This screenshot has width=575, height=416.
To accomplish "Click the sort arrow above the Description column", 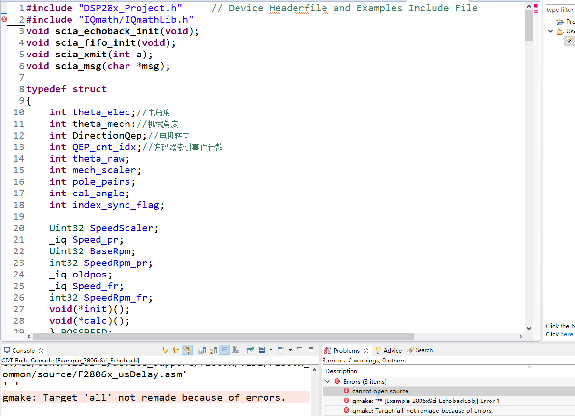I will pyautogui.click(x=530, y=366).
